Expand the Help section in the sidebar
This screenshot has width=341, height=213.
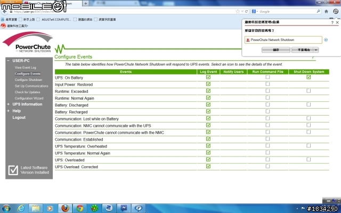click(9, 111)
